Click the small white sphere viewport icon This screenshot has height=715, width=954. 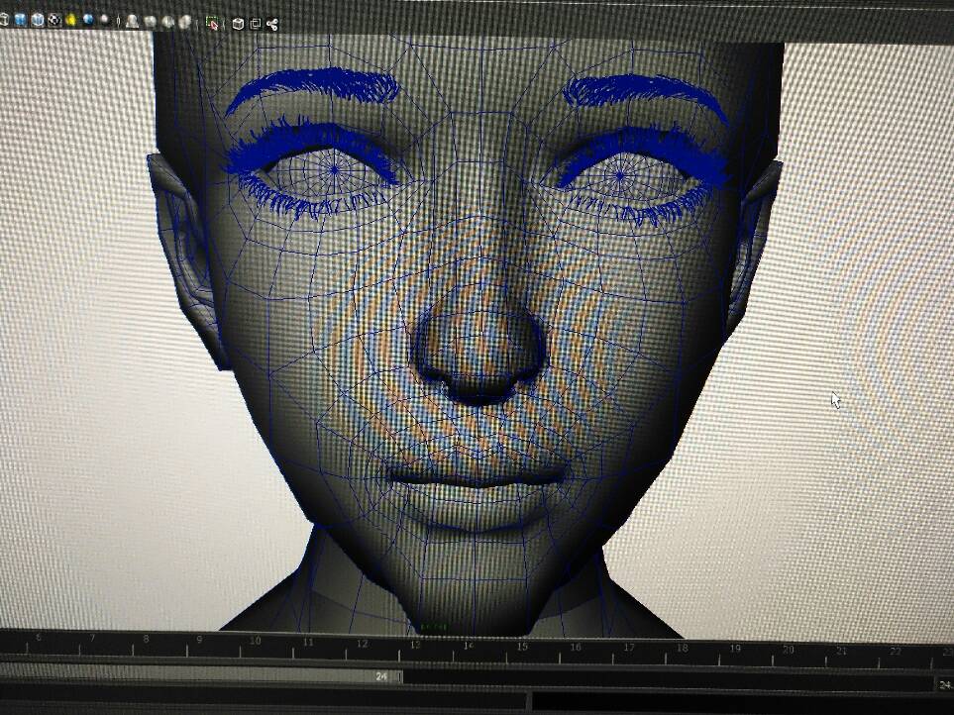(104, 19)
